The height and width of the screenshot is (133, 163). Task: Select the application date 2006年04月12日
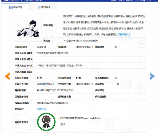click(x=84, y=47)
